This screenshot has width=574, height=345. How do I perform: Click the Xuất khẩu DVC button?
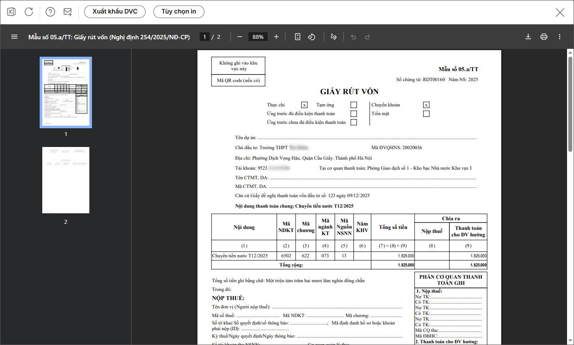pos(115,12)
